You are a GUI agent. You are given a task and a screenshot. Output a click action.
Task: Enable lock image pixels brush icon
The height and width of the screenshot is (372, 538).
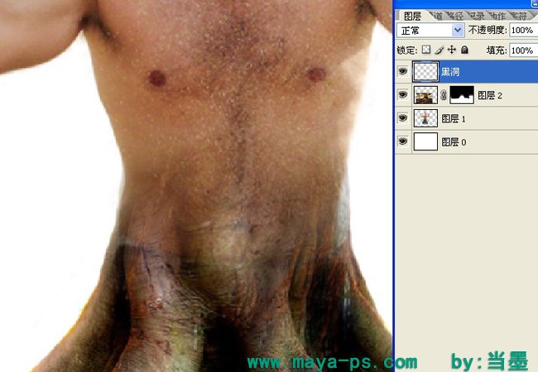coord(439,50)
